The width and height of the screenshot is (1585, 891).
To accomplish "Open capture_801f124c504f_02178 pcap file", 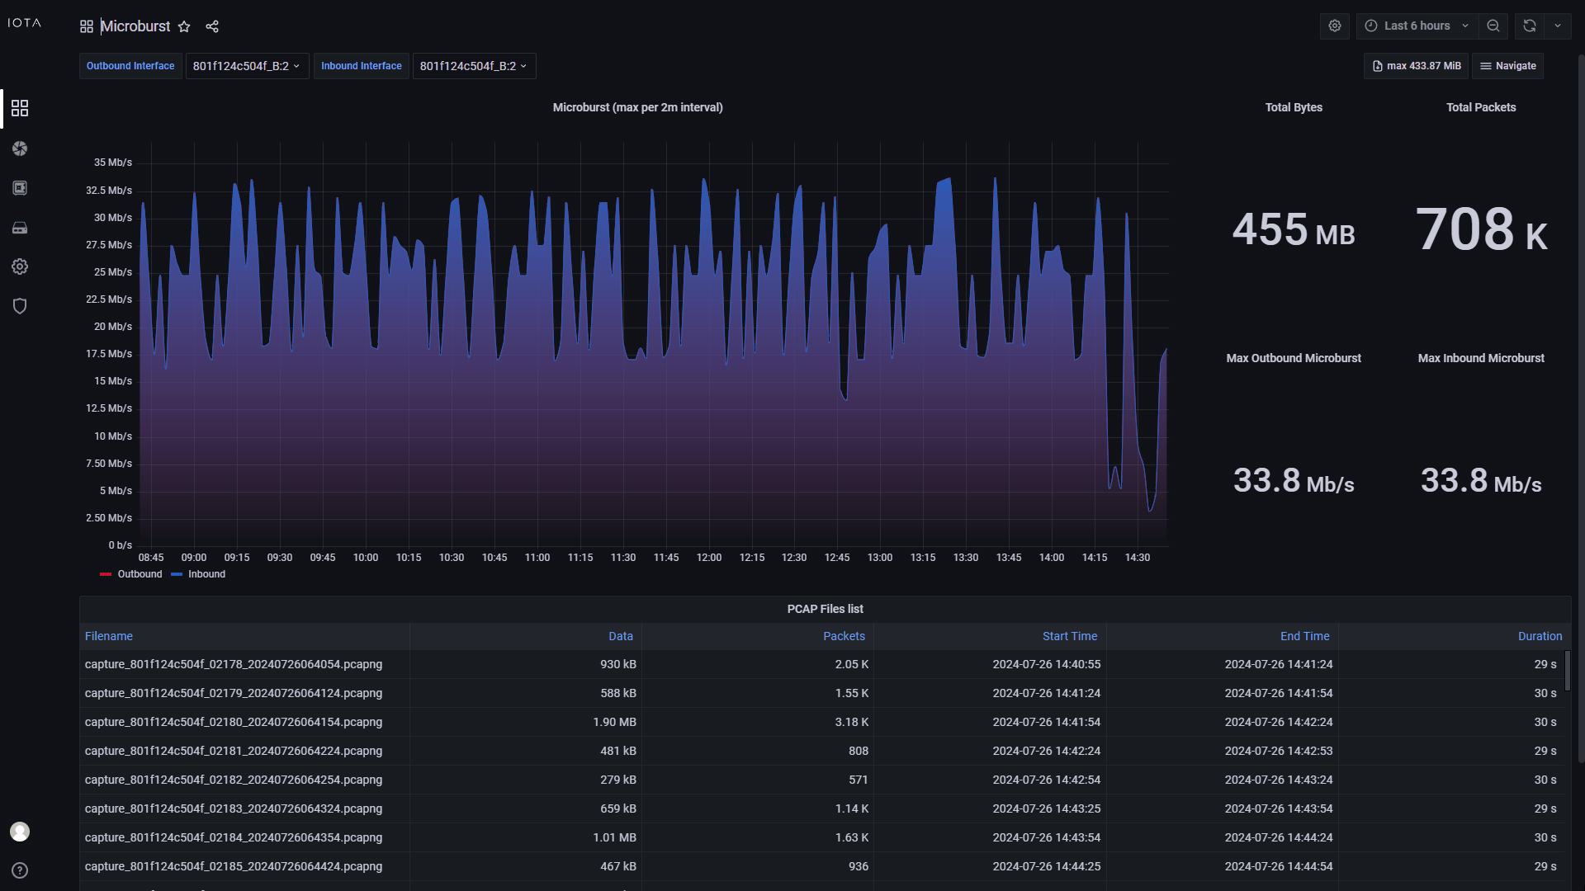I will point(233,664).
